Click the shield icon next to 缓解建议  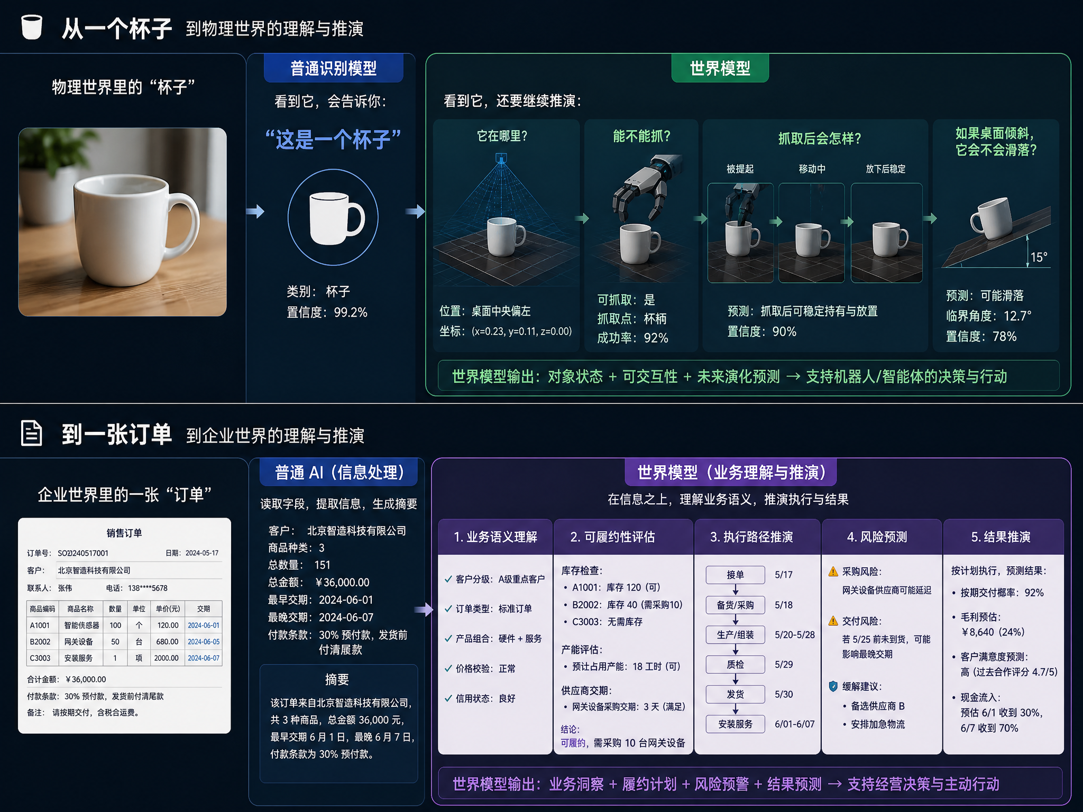(833, 686)
